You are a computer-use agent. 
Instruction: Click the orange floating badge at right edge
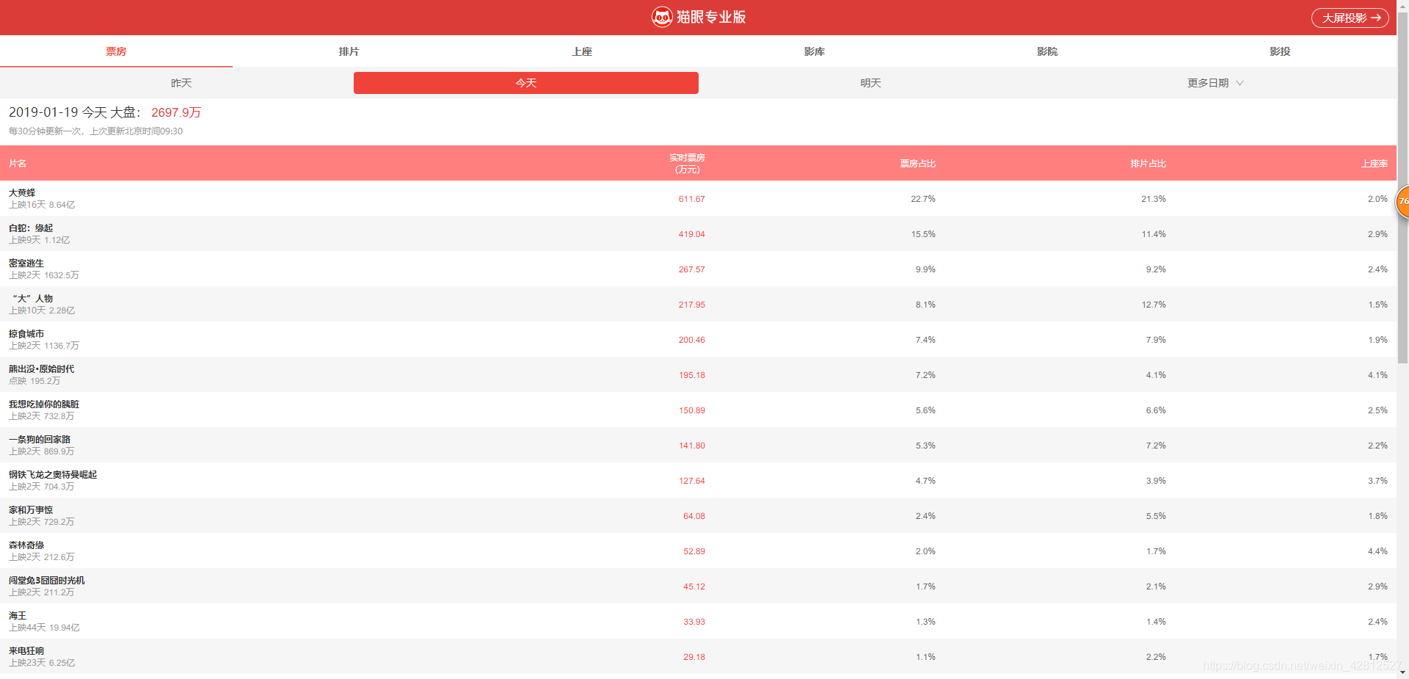tap(1402, 201)
